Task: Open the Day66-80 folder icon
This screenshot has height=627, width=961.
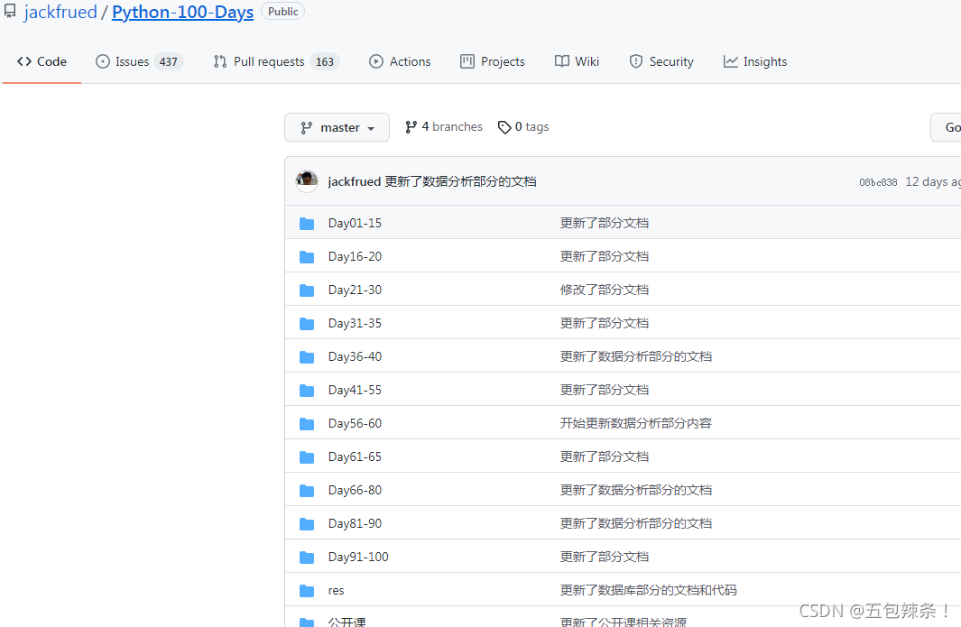Action: (307, 491)
